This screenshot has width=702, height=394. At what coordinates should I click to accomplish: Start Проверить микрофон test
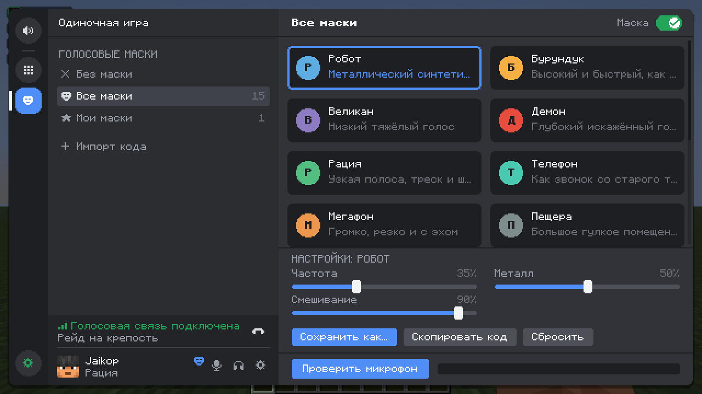coord(360,369)
